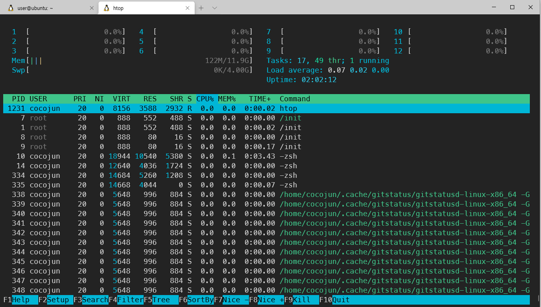Click F7 Nice - to lower niceness
Screen dimensions: 541x307
point(231,300)
